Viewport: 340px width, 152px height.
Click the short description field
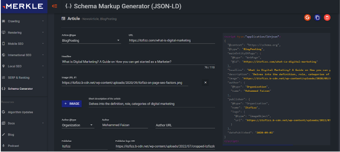coord(152,104)
